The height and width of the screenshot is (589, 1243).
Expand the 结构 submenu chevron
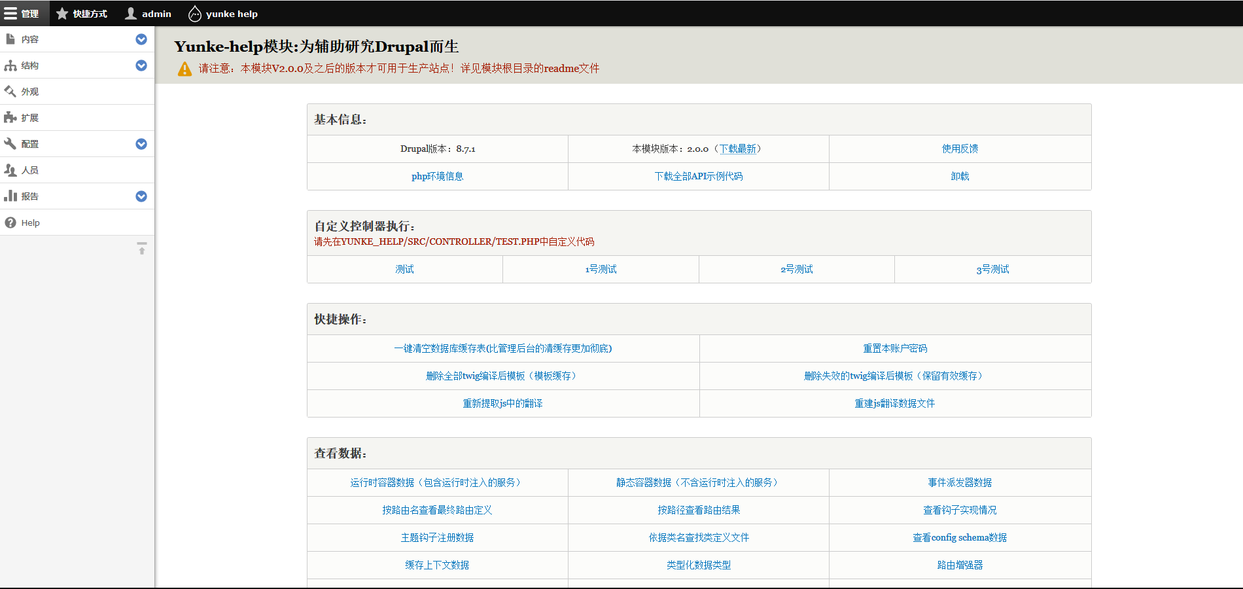(x=141, y=65)
